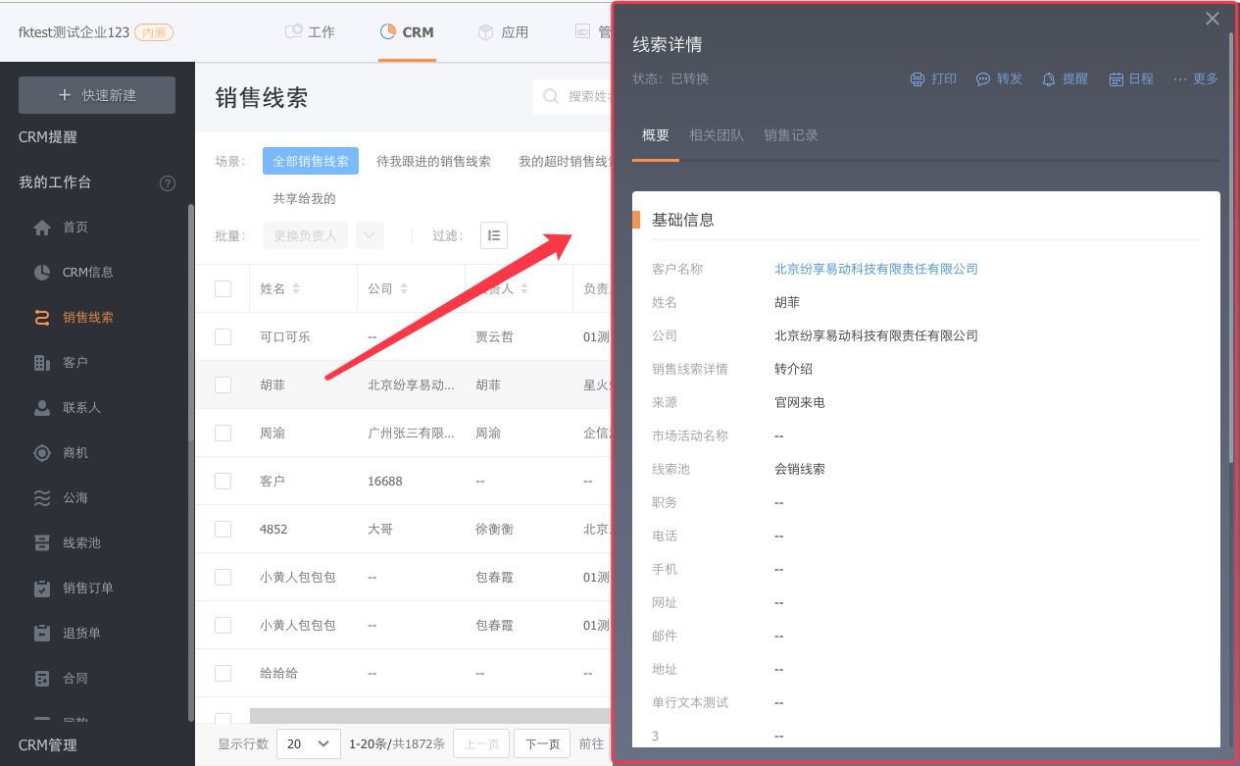Switch to the 相关团队 tab
1240x766 pixels.
(716, 136)
